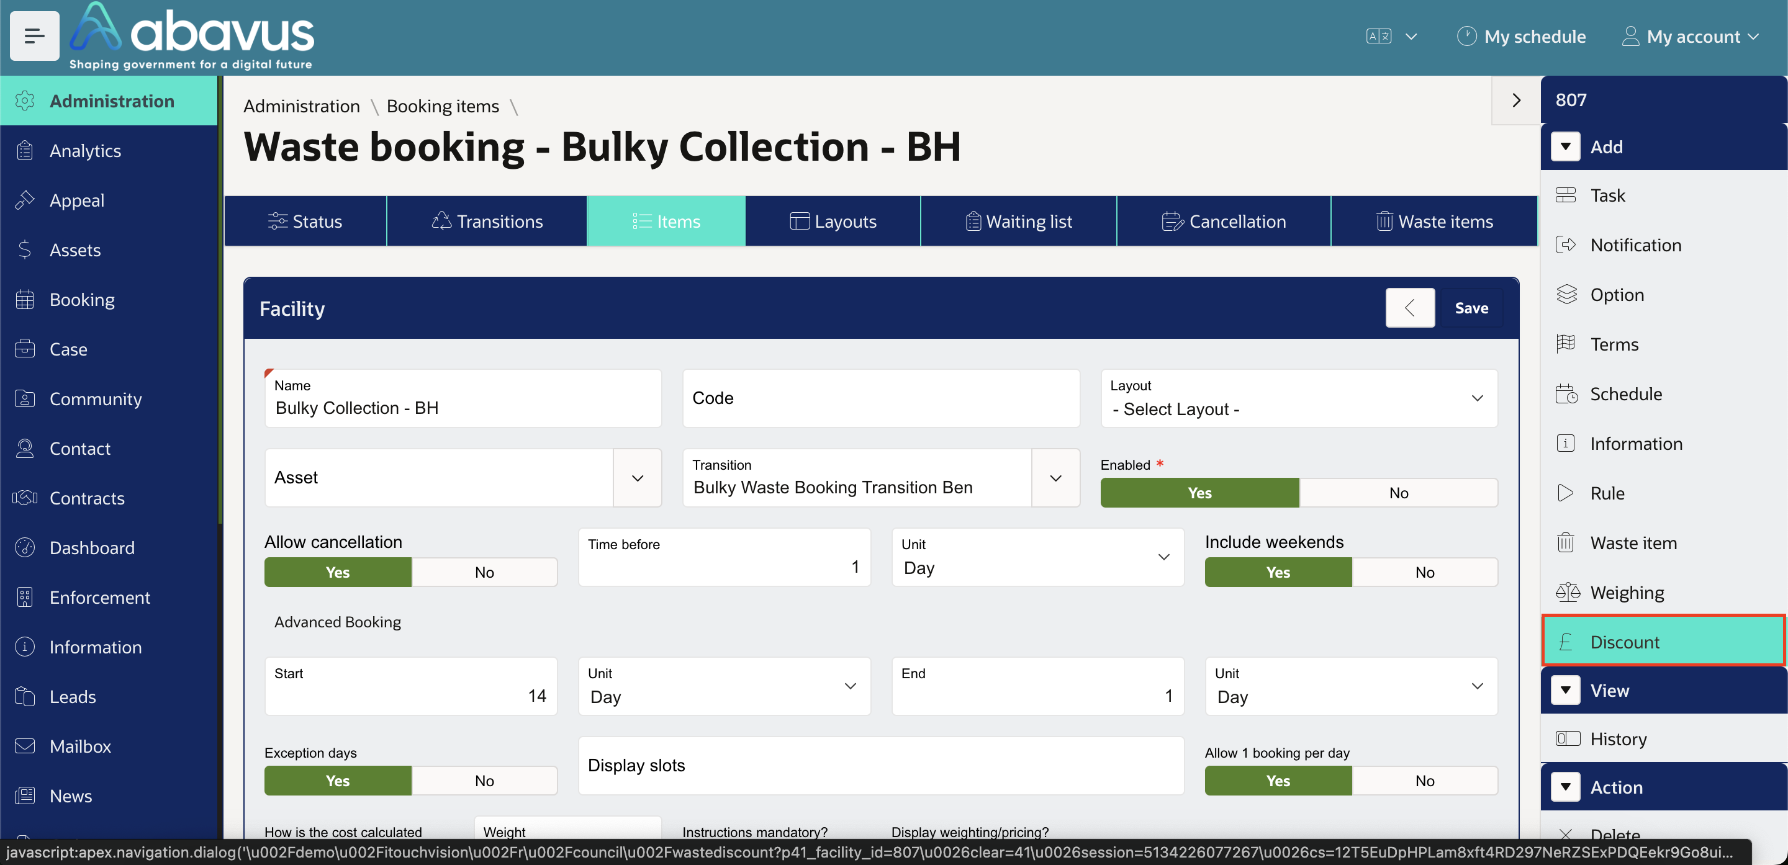Switch to the Cancellation tab
Screen dimensions: 1788x865
[1224, 222]
